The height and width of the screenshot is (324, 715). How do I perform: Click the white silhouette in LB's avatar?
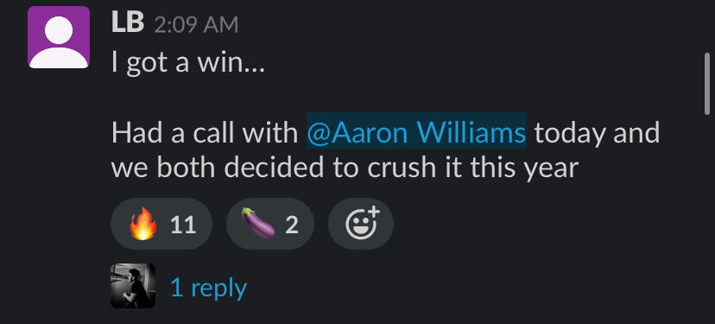pyautogui.click(x=59, y=45)
